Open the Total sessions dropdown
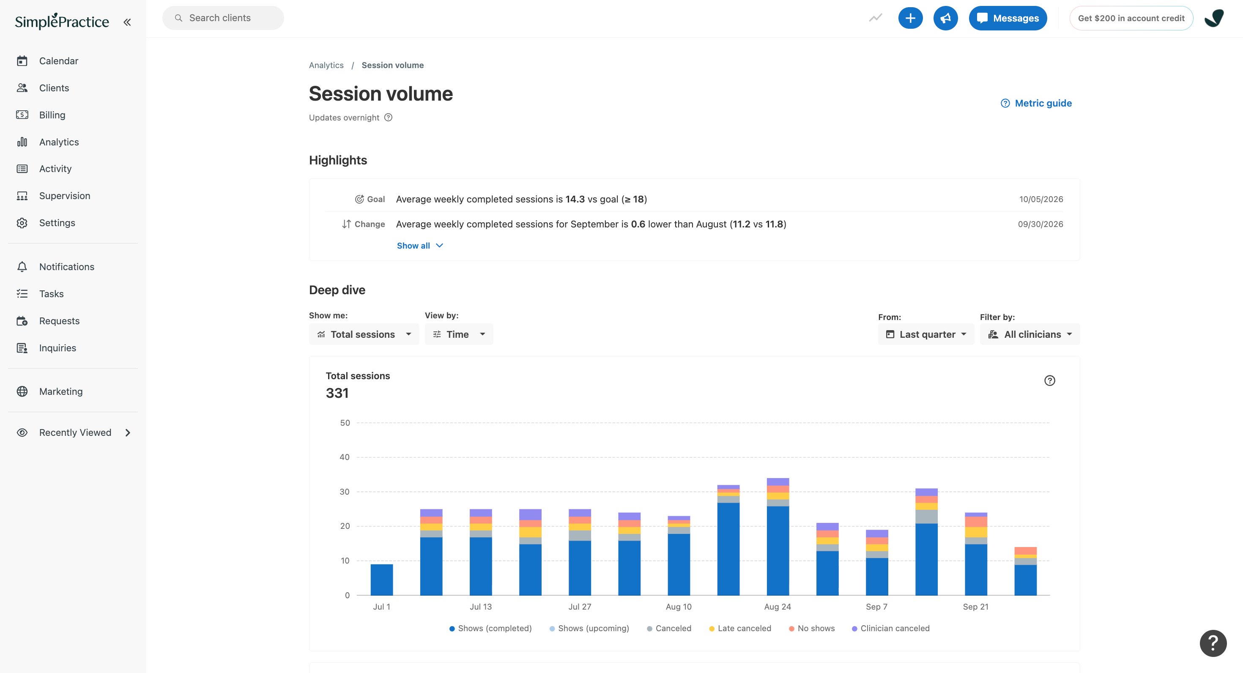Viewport: 1243px width, 673px height. [x=364, y=334]
